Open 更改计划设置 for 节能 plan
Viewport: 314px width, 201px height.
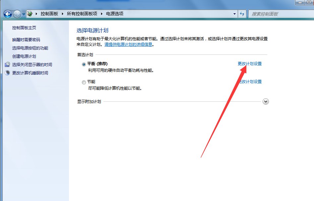pos(250,81)
